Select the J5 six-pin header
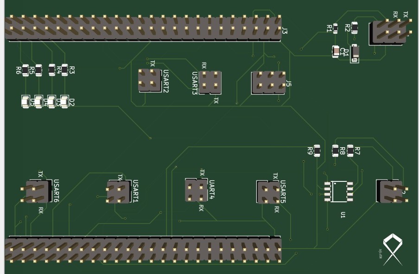 268,82
